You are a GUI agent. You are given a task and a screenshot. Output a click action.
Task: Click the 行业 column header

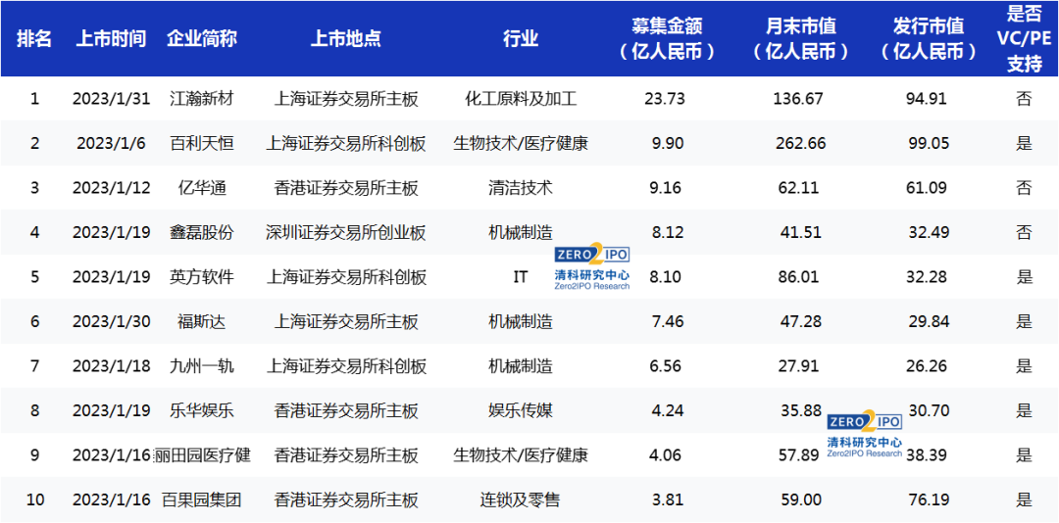[521, 39]
